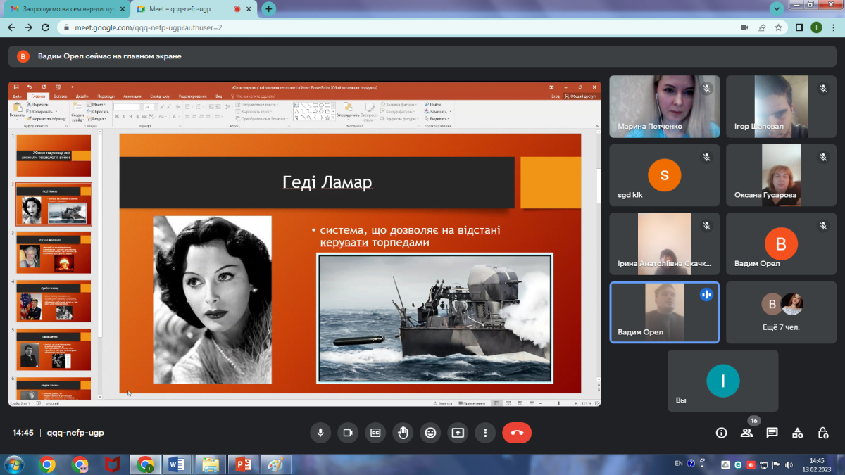Open the emoji reactions panel

(430, 433)
